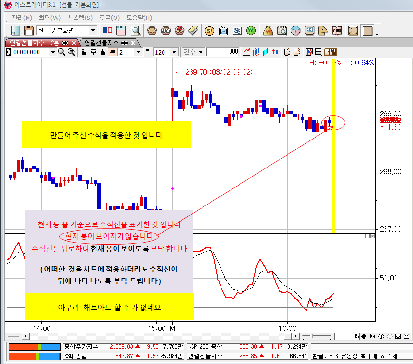The height and width of the screenshot is (364, 413).
Task: Open the candlestick chart tool icon
Action: (x=108, y=30)
